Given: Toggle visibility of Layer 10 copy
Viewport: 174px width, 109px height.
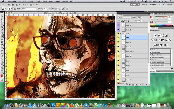Looking at the screenshot, I should pos(119,52).
